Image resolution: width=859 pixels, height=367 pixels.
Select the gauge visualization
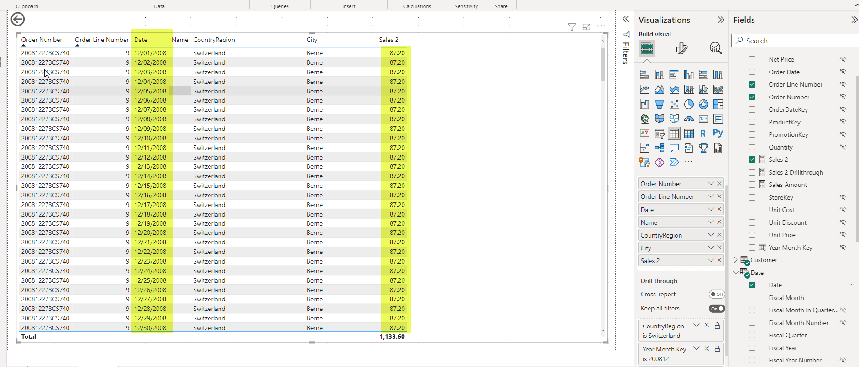click(x=689, y=119)
